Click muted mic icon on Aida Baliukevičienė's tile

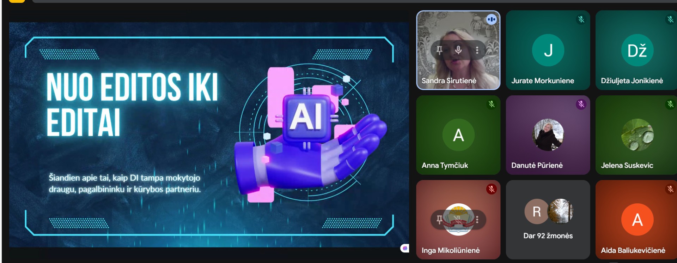[x=670, y=189]
